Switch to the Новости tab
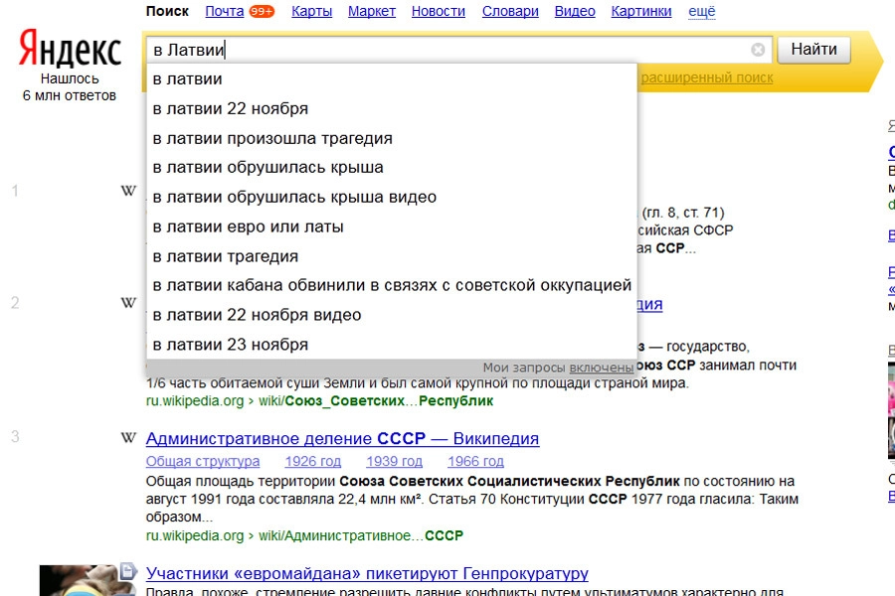The height and width of the screenshot is (596, 895). pyautogui.click(x=438, y=12)
